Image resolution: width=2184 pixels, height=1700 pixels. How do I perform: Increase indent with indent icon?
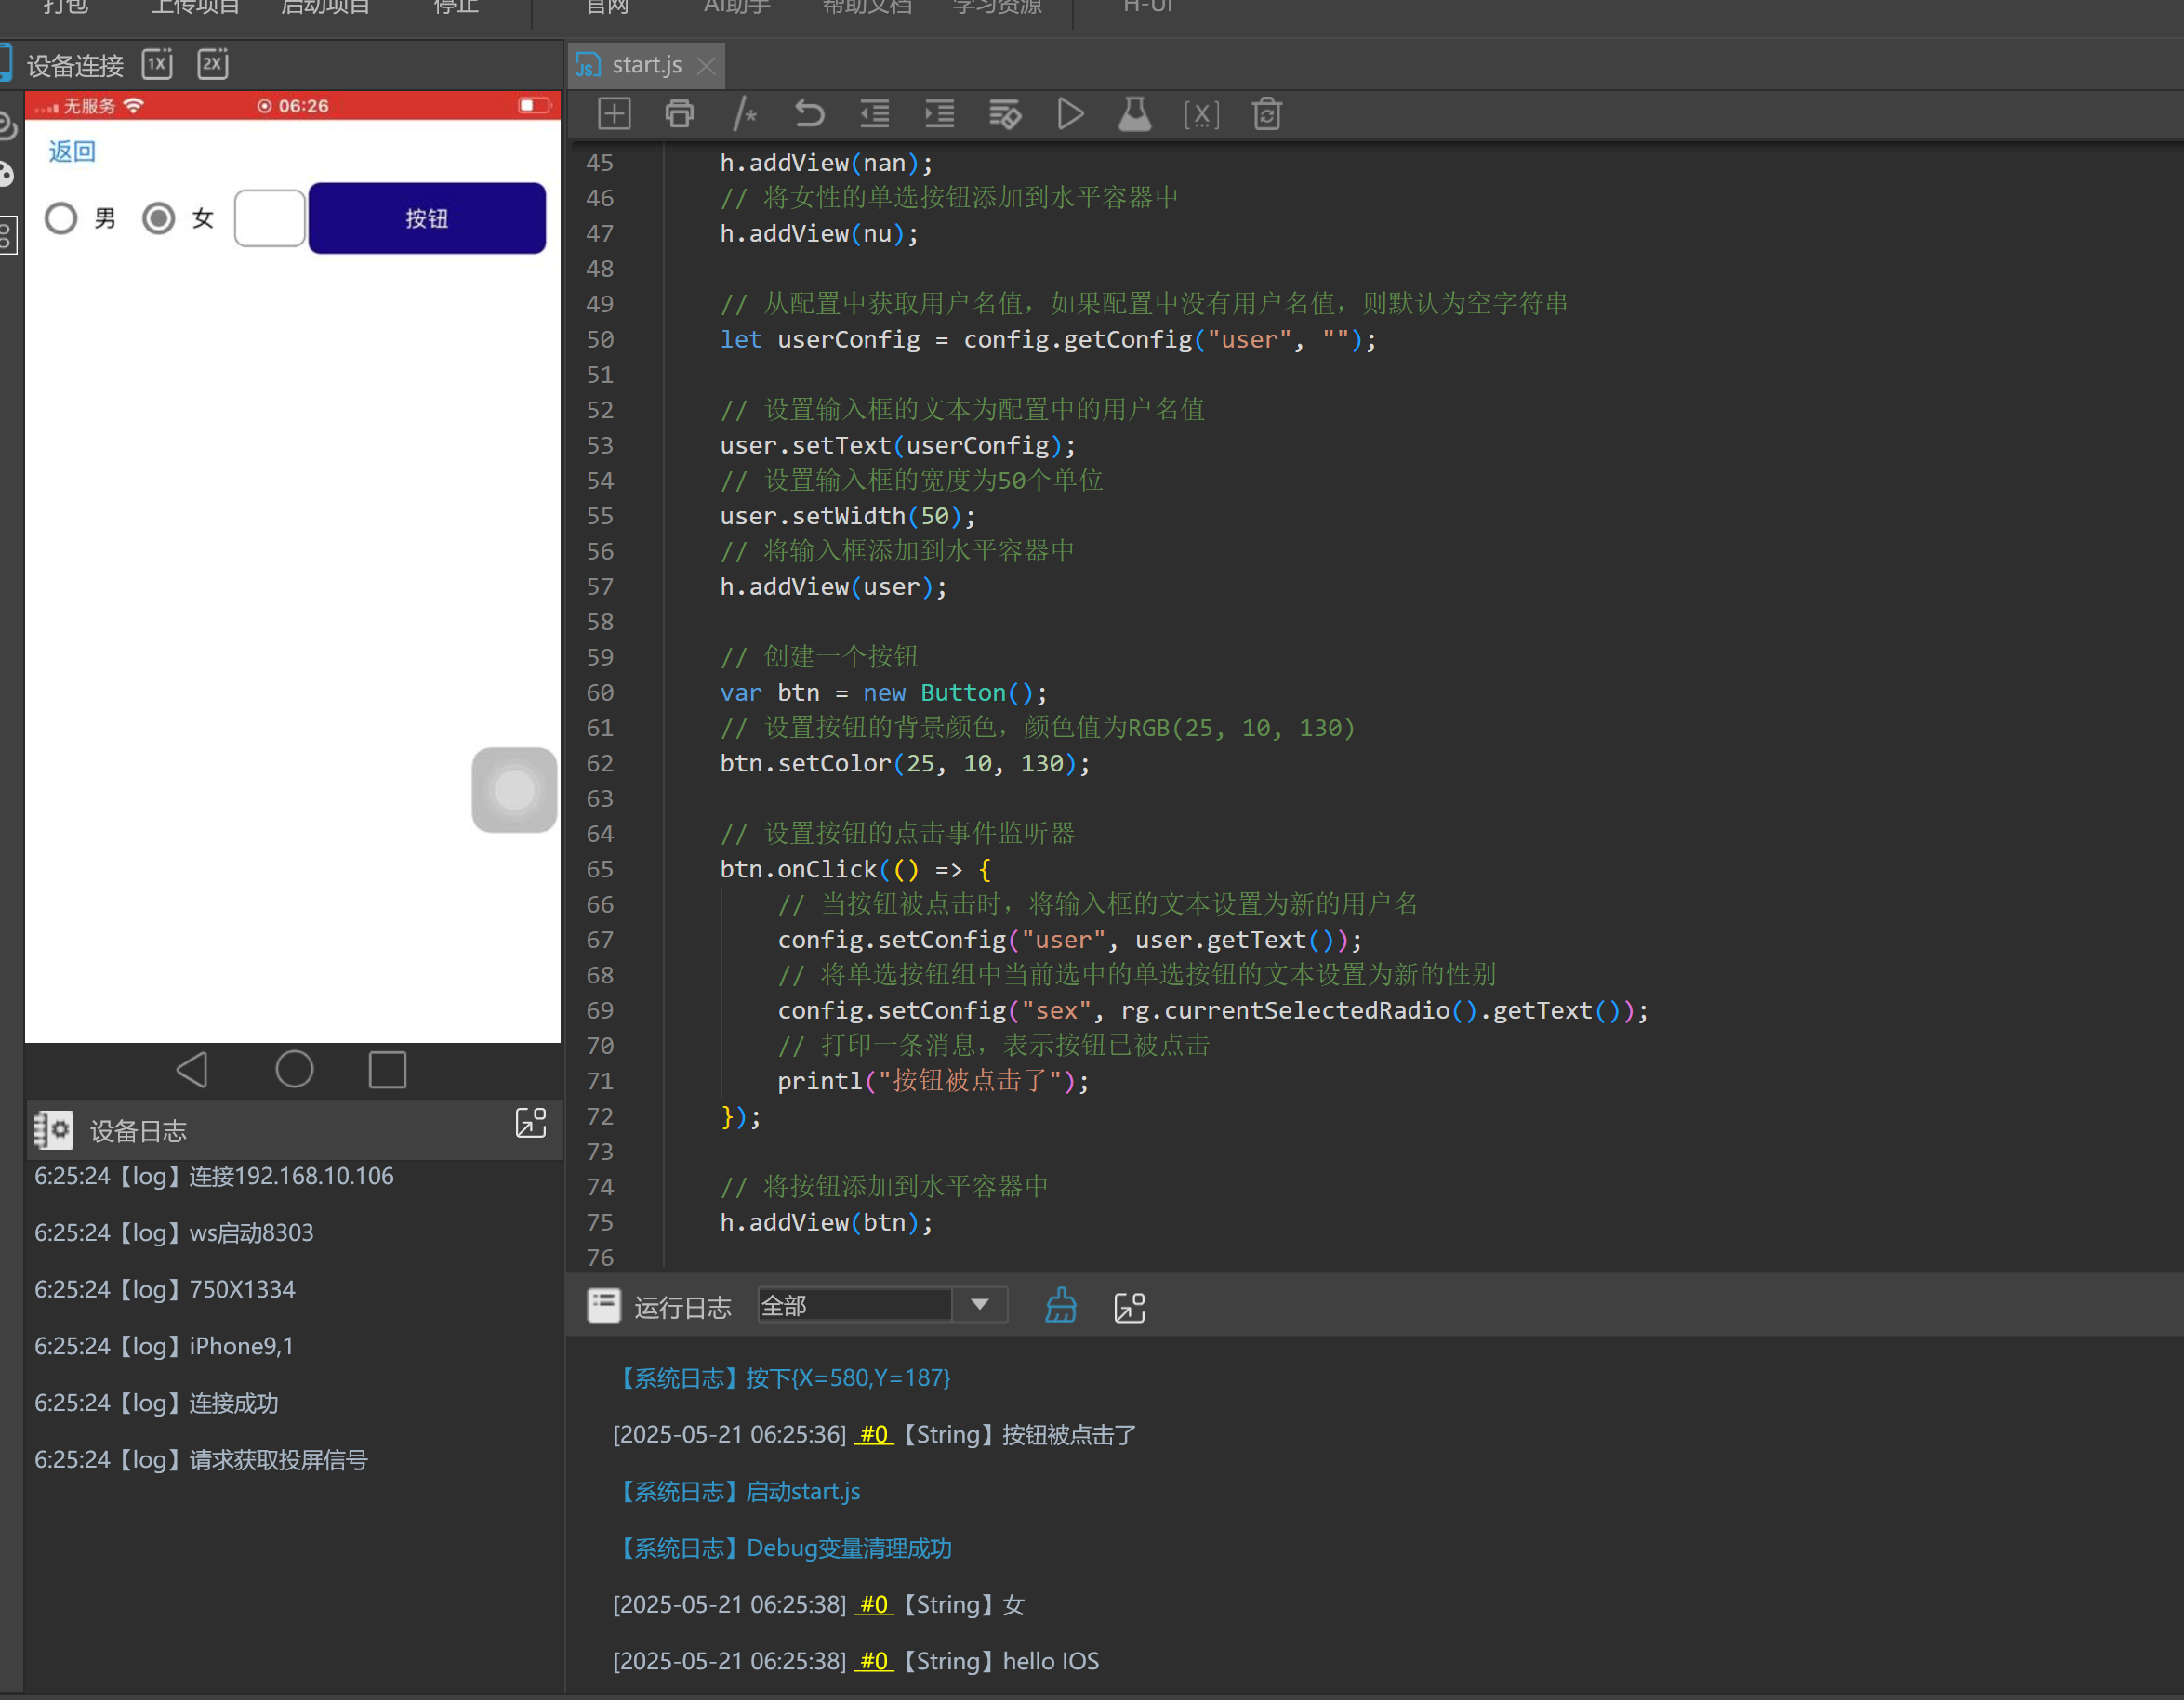(940, 114)
